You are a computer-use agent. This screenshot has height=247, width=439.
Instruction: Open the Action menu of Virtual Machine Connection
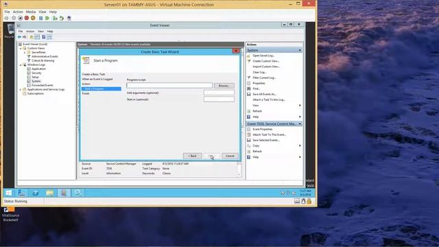click(18, 12)
